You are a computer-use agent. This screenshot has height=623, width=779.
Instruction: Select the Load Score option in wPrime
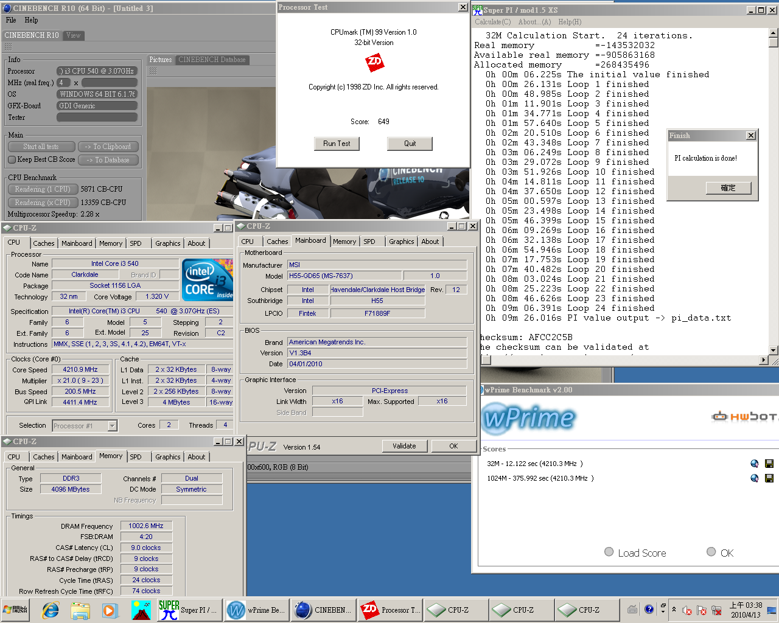pos(609,552)
